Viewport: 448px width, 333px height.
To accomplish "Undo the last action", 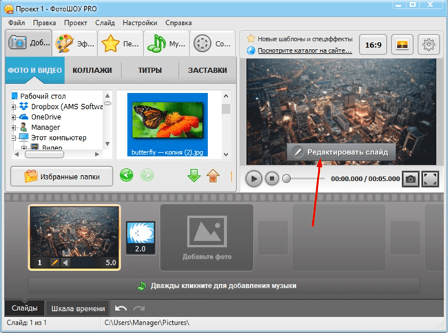I will [121, 308].
